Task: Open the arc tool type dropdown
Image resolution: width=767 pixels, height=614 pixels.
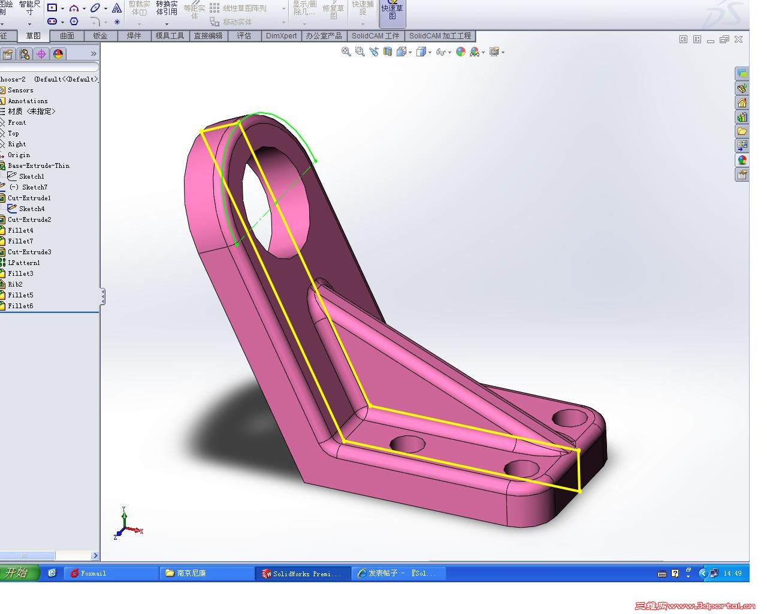Action: point(84,8)
